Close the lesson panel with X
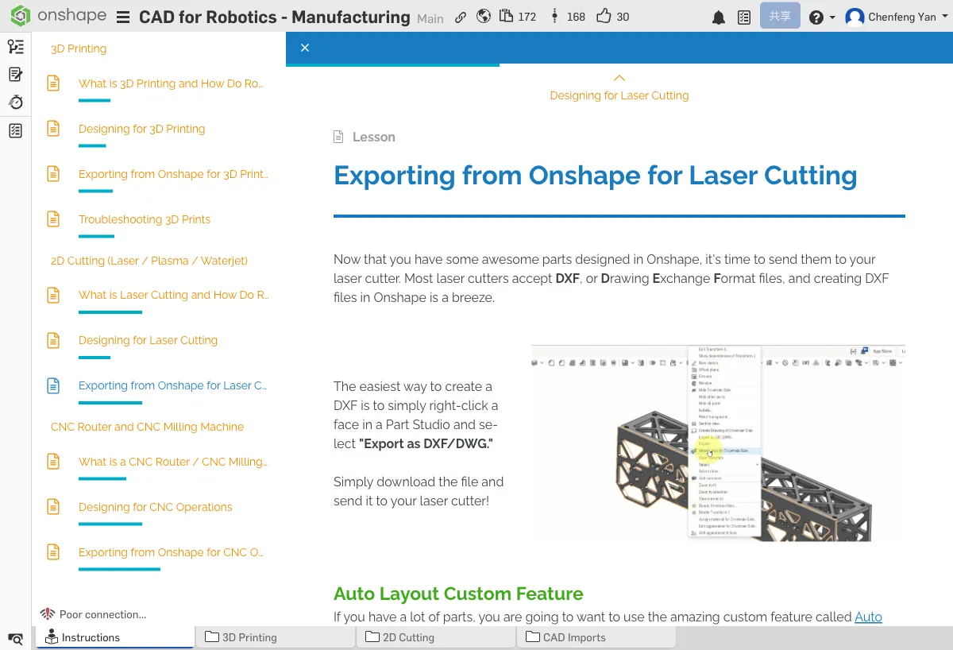Screen dimensions: 953x650 point(305,48)
